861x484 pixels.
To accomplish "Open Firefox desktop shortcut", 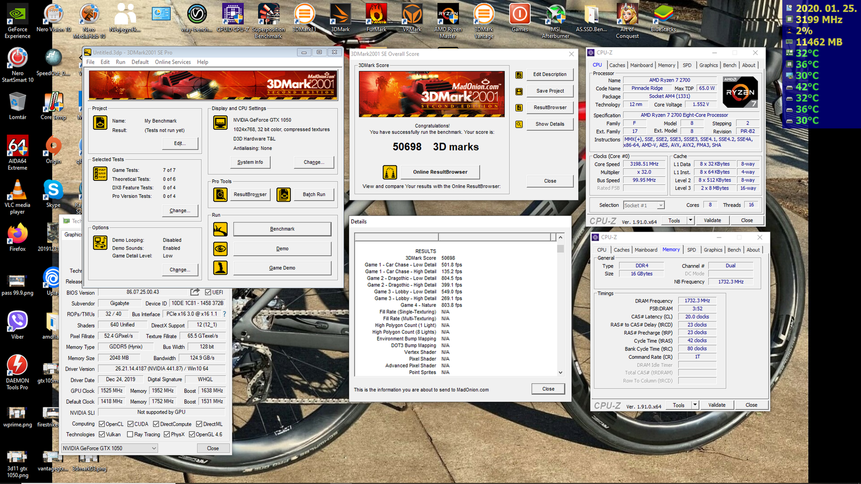I will tap(17, 238).
